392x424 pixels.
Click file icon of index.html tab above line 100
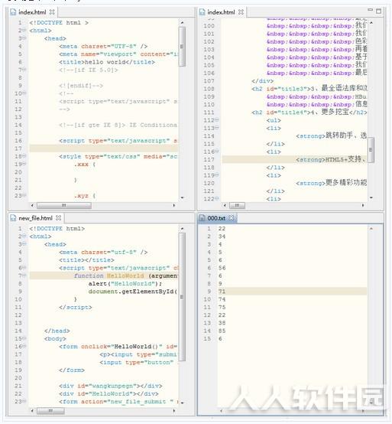pos(202,12)
